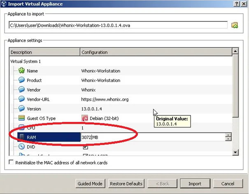Click the Vendor value Whonix

(88, 90)
